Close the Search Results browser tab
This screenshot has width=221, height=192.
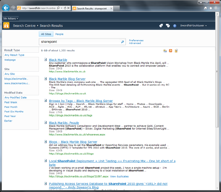point(111,9)
